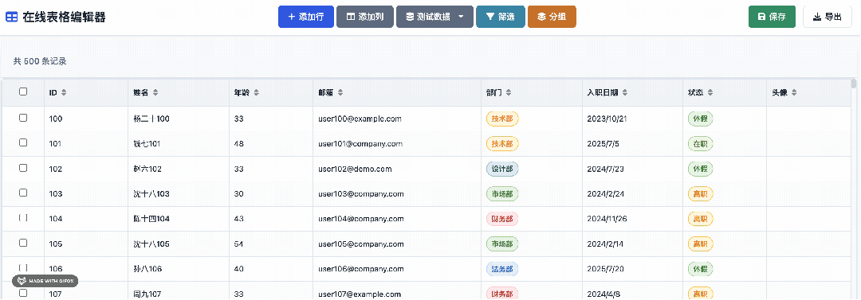Click the 添加行 button label

click(311, 17)
